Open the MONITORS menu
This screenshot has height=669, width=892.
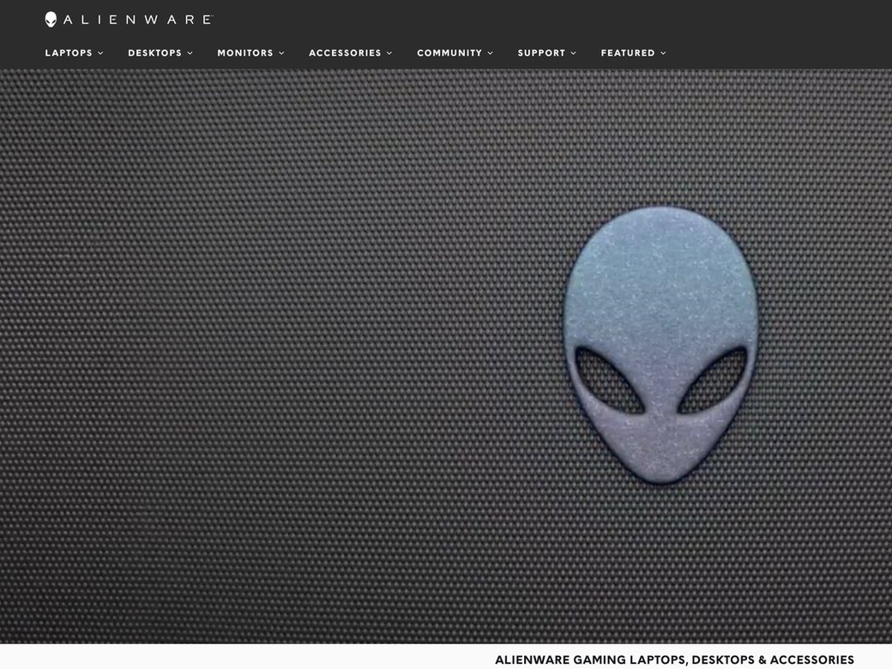(245, 53)
